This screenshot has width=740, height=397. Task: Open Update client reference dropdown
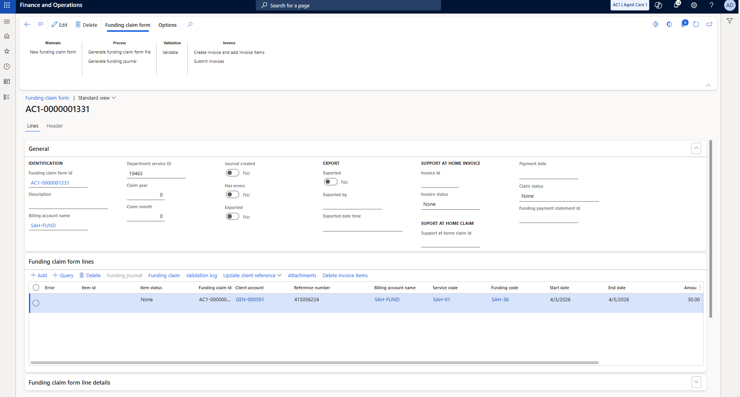point(252,276)
